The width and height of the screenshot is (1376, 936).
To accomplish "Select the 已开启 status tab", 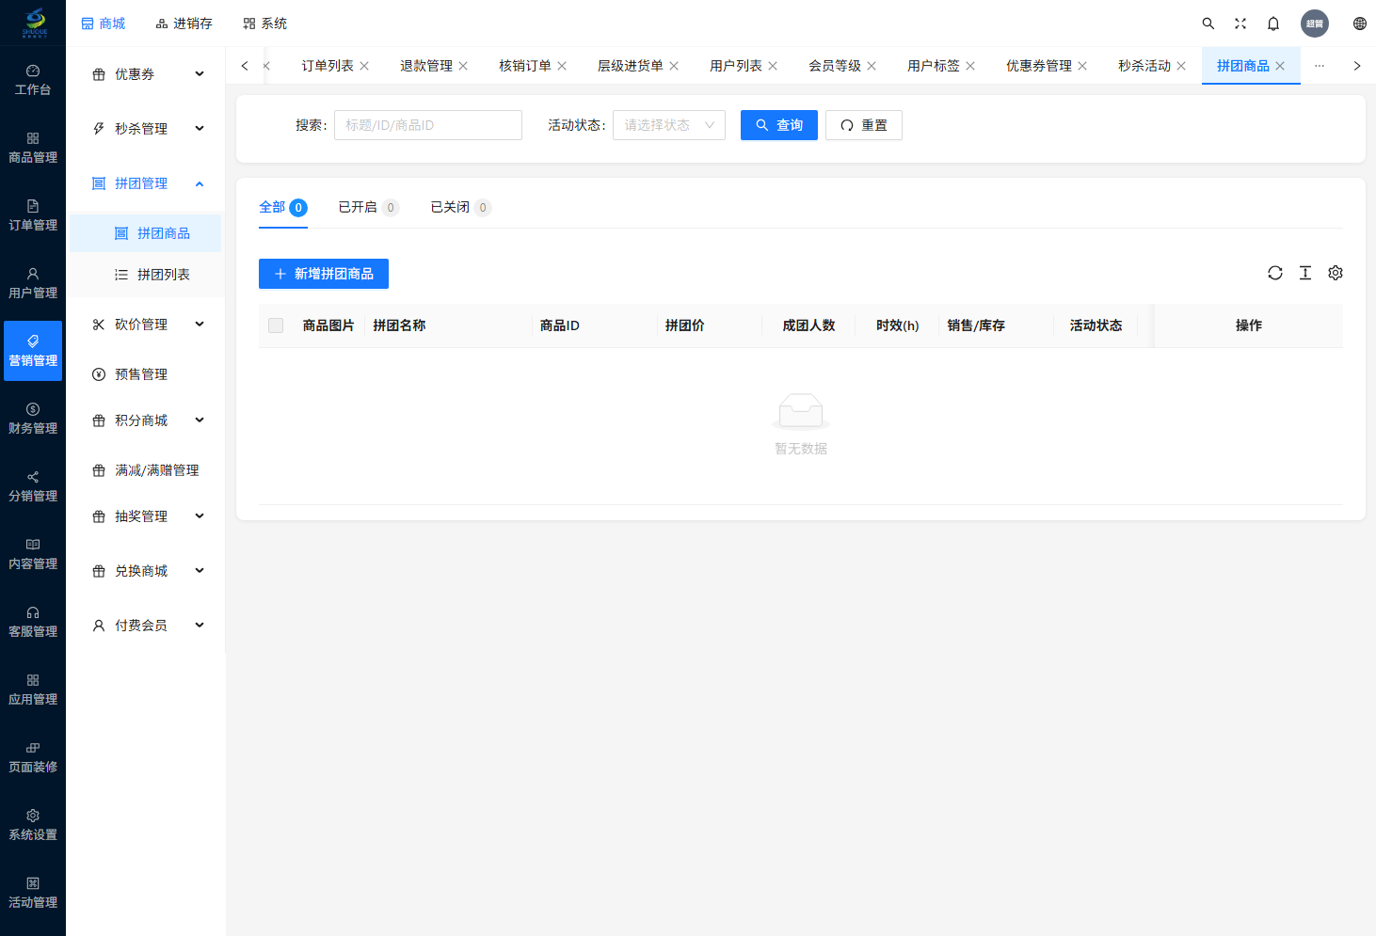I will pyautogui.click(x=368, y=207).
